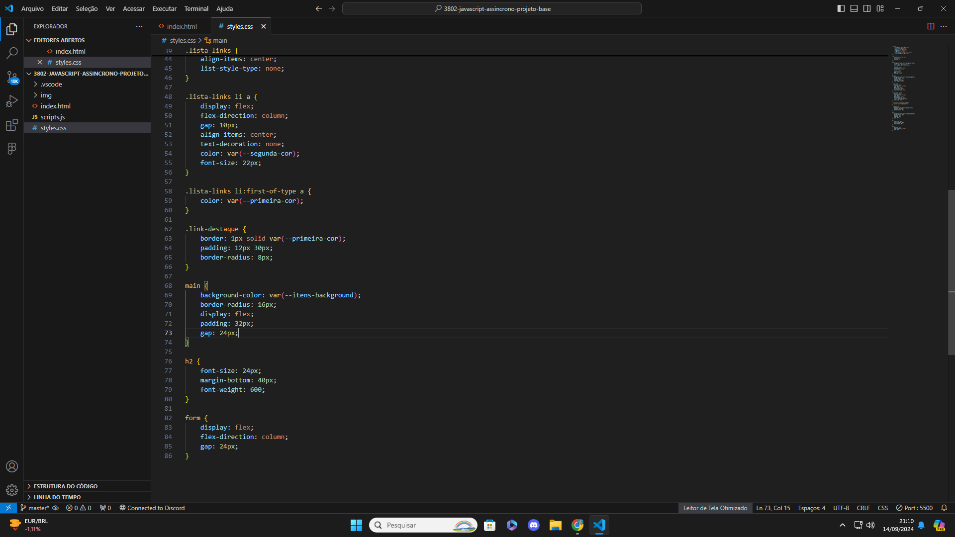
Task: Toggle the Secondary Side Bar visibility
Action: tap(867, 8)
